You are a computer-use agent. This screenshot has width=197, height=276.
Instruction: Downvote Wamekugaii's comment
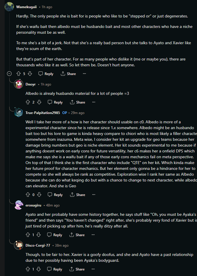pyautogui.click(x=30, y=74)
